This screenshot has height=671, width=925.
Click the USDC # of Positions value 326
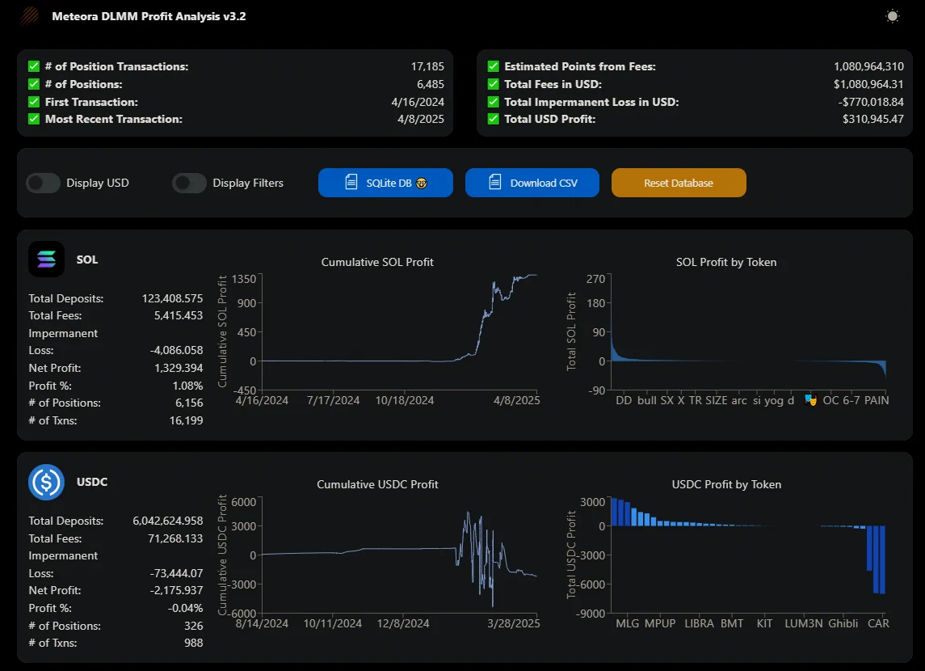[x=194, y=626]
